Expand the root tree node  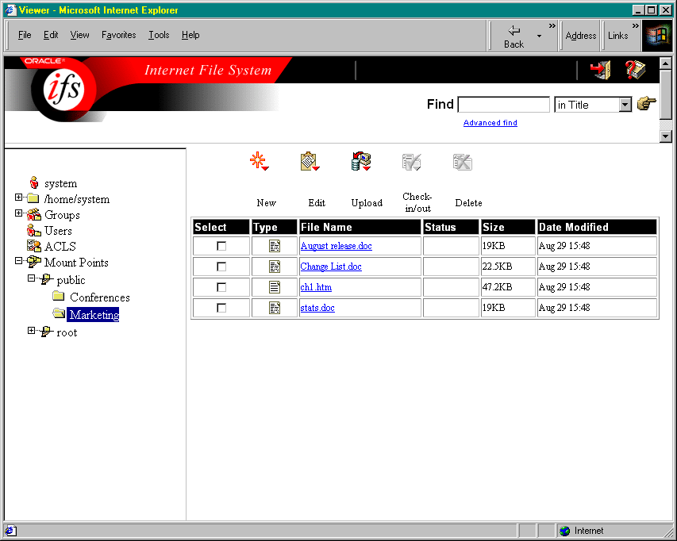[32, 331]
